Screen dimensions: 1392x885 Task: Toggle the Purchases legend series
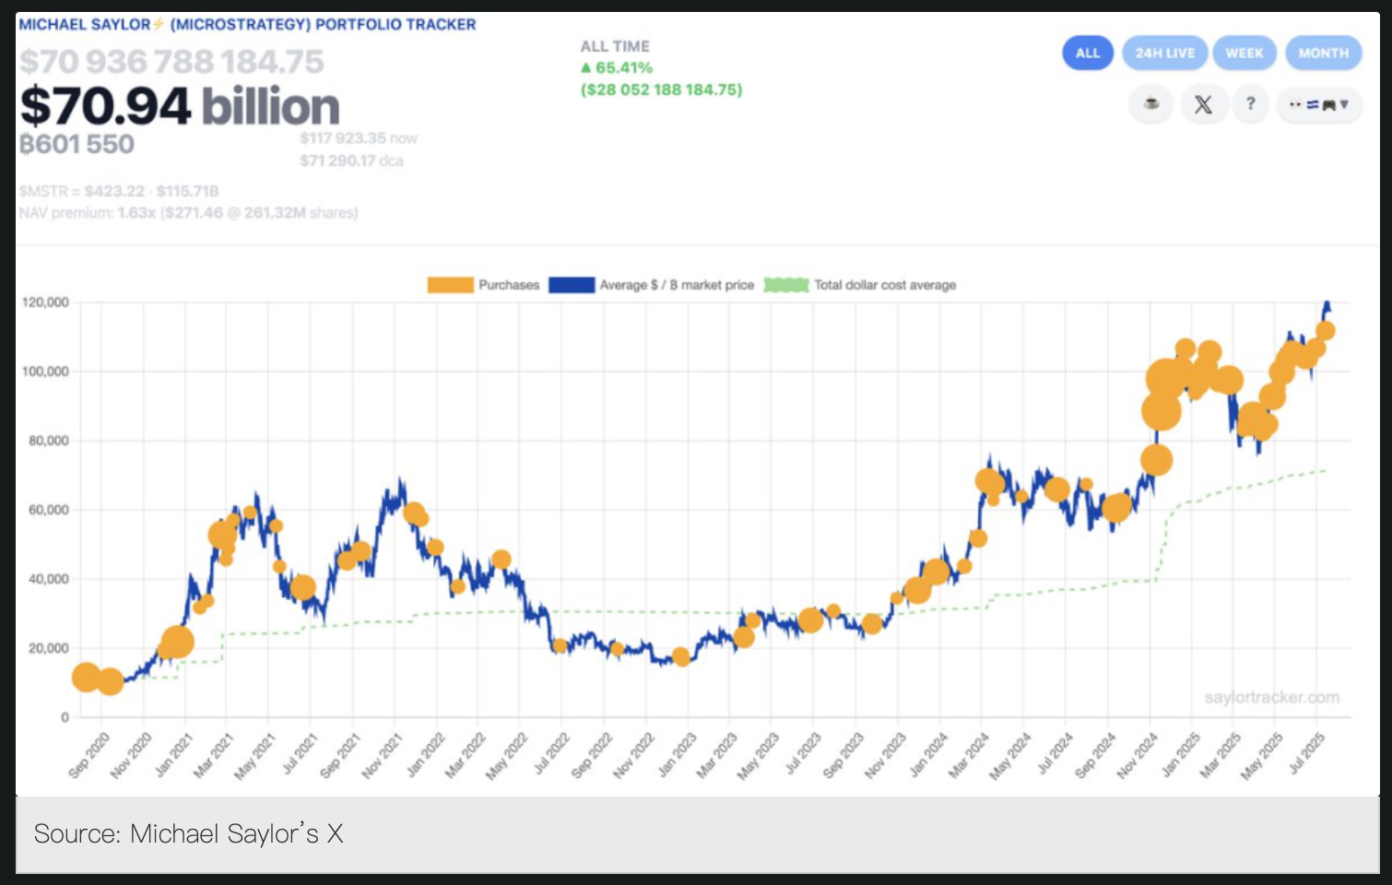[483, 285]
